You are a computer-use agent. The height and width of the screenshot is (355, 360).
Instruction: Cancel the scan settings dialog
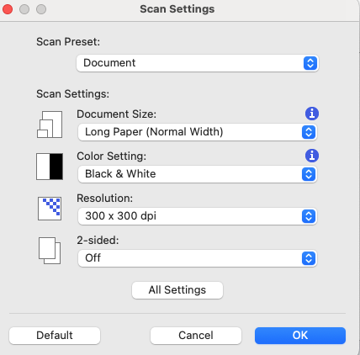[x=196, y=336]
